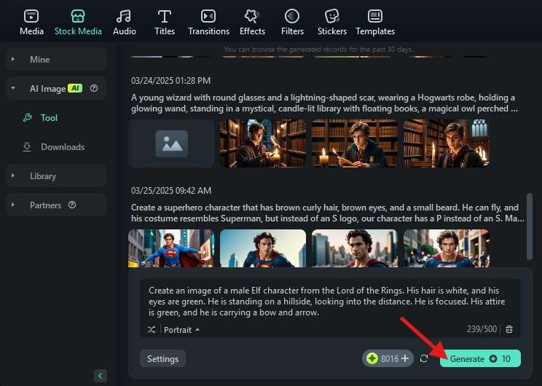
Task: Click the shuffle random prompt icon
Action: (x=152, y=330)
